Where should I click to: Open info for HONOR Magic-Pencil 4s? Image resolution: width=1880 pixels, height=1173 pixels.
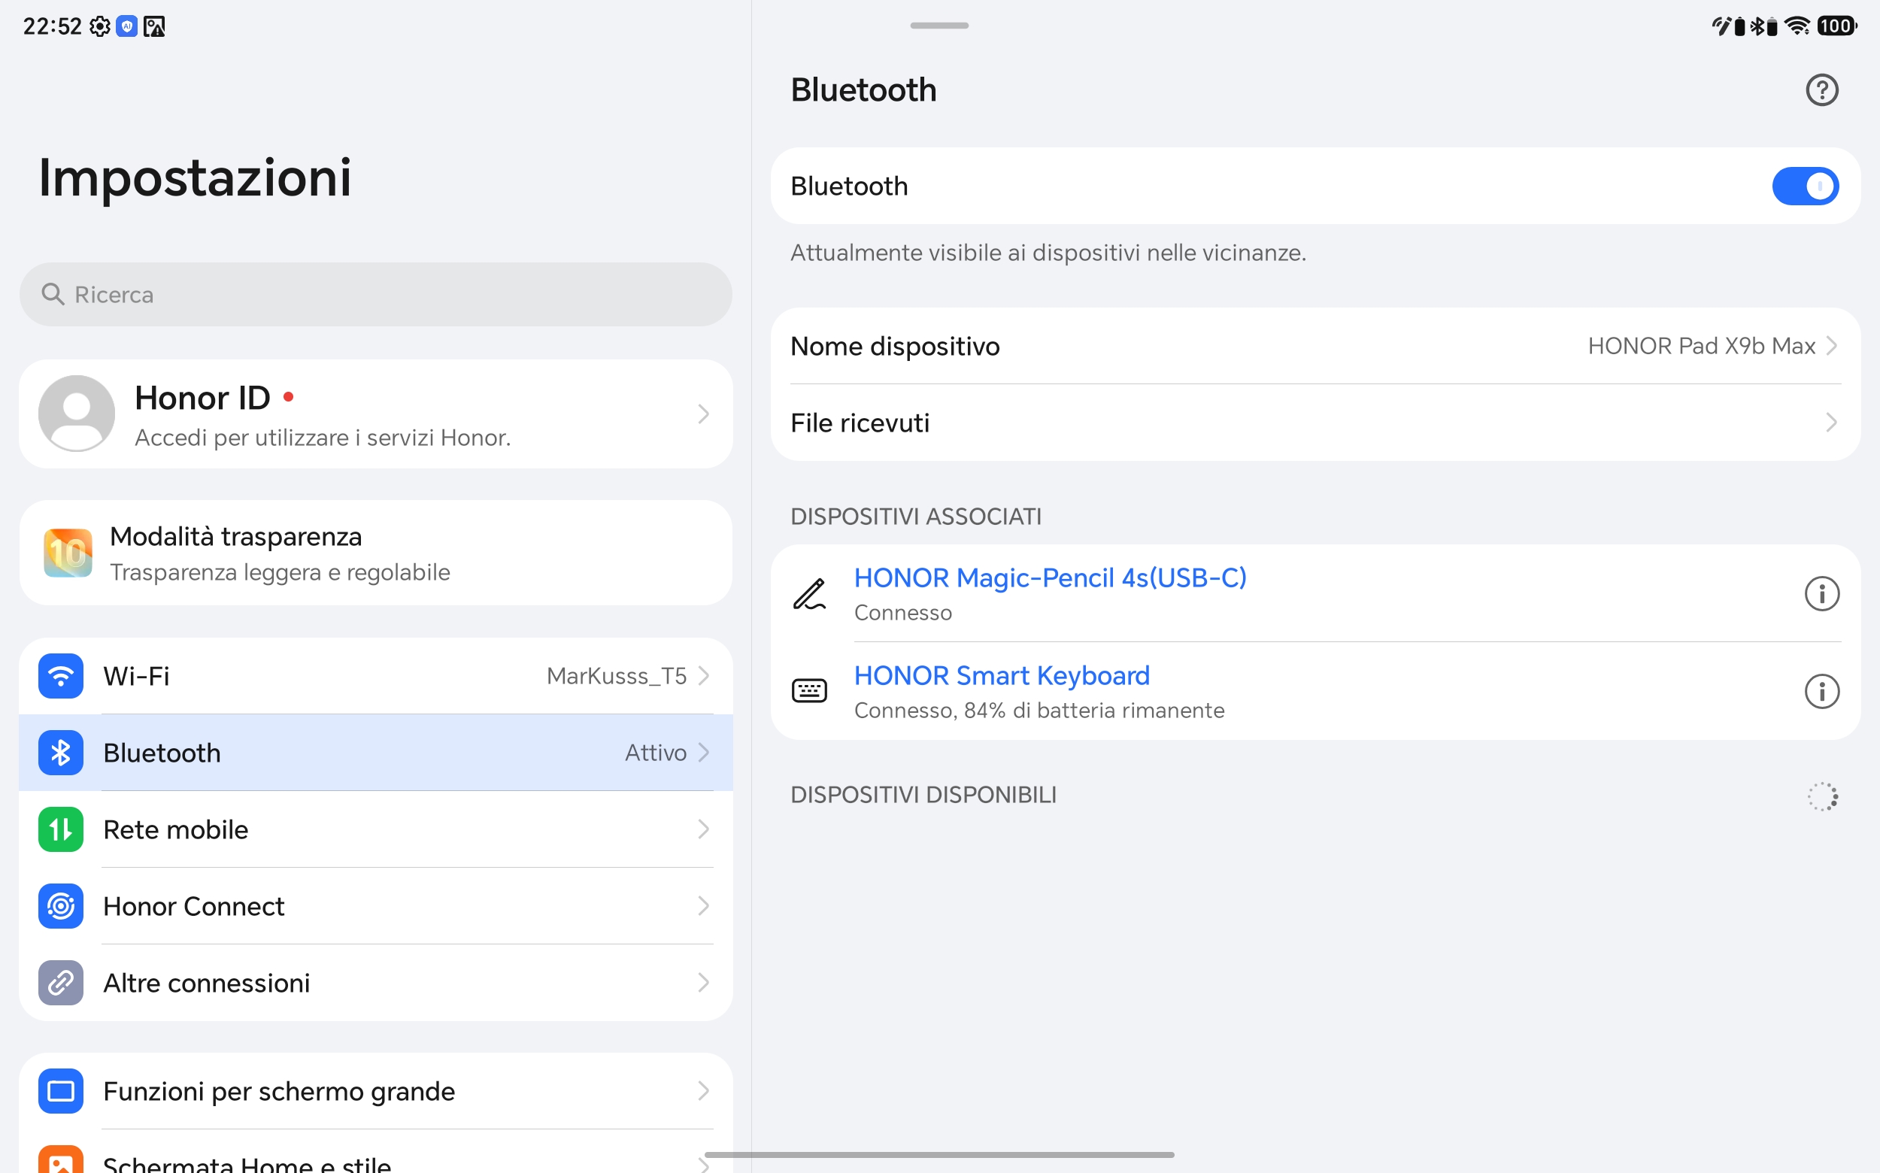(x=1821, y=594)
